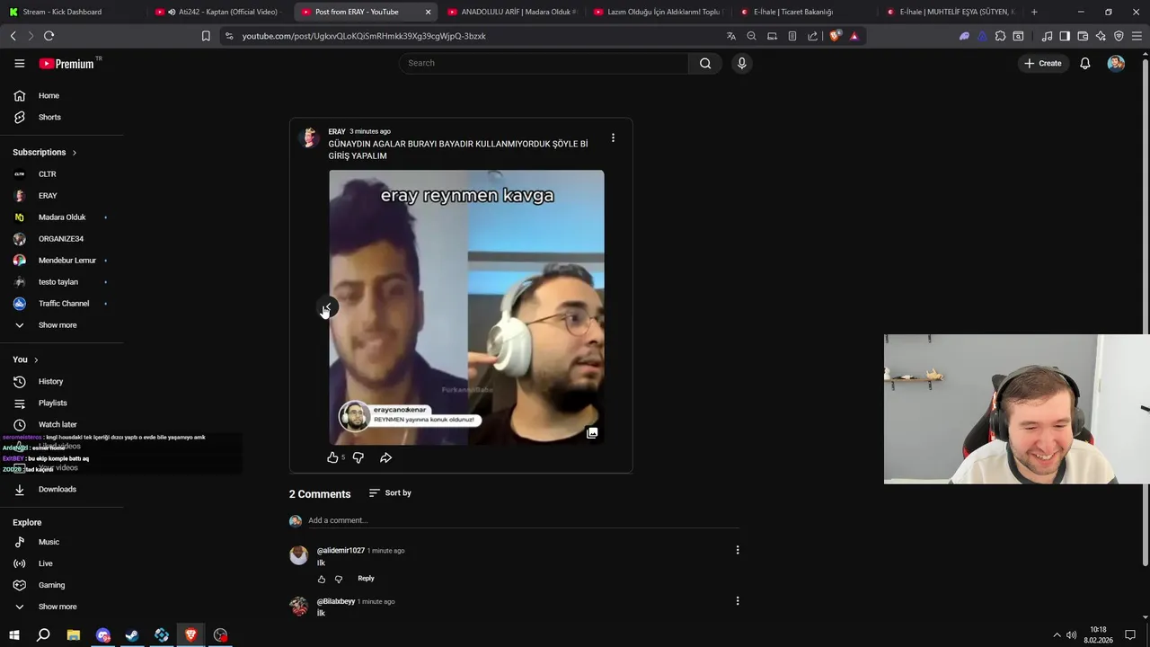1150x647 pixels.
Task: Reload the page in Brave
Action: (x=49, y=36)
